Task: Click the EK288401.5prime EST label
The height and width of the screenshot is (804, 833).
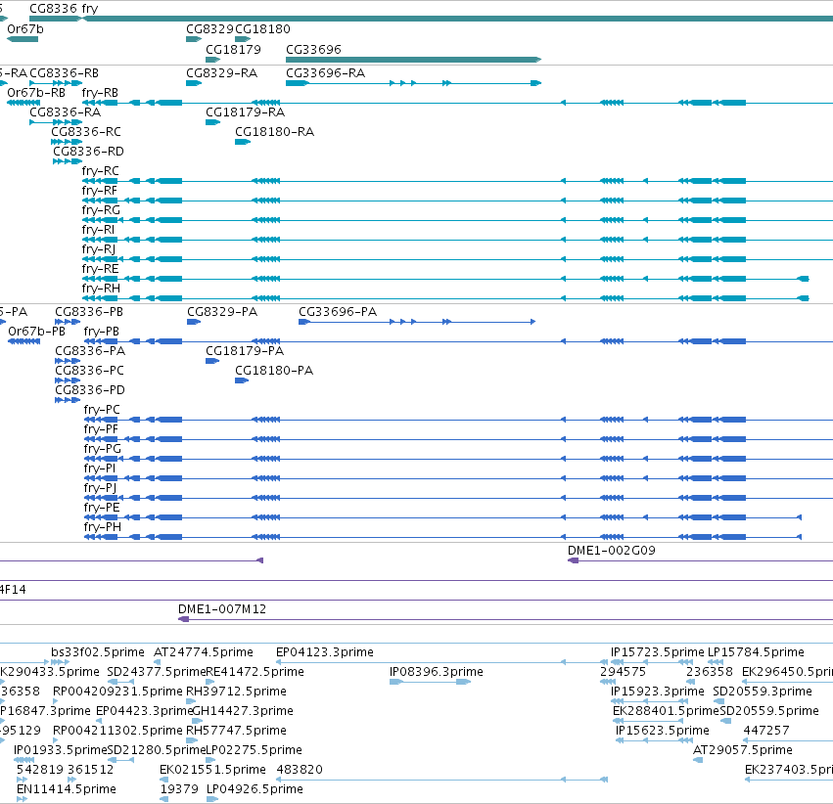Action: (x=666, y=712)
